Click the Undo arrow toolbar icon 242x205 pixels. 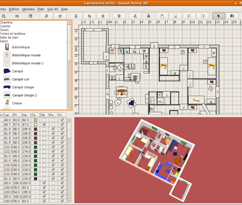(x=46, y=16)
